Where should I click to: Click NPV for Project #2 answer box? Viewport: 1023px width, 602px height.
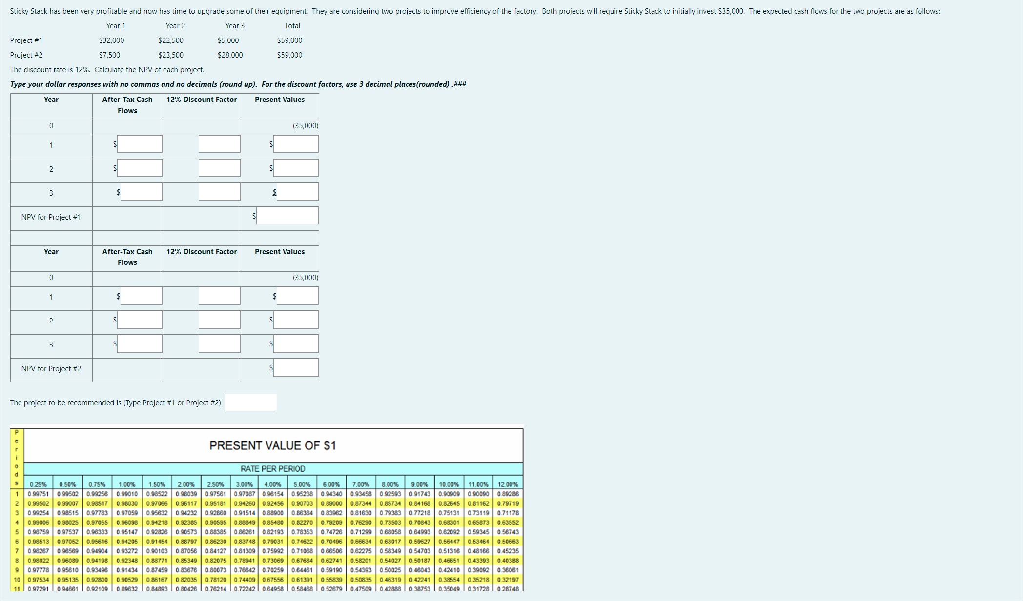pos(296,368)
